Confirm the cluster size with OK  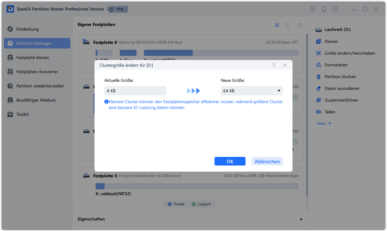tap(230, 161)
